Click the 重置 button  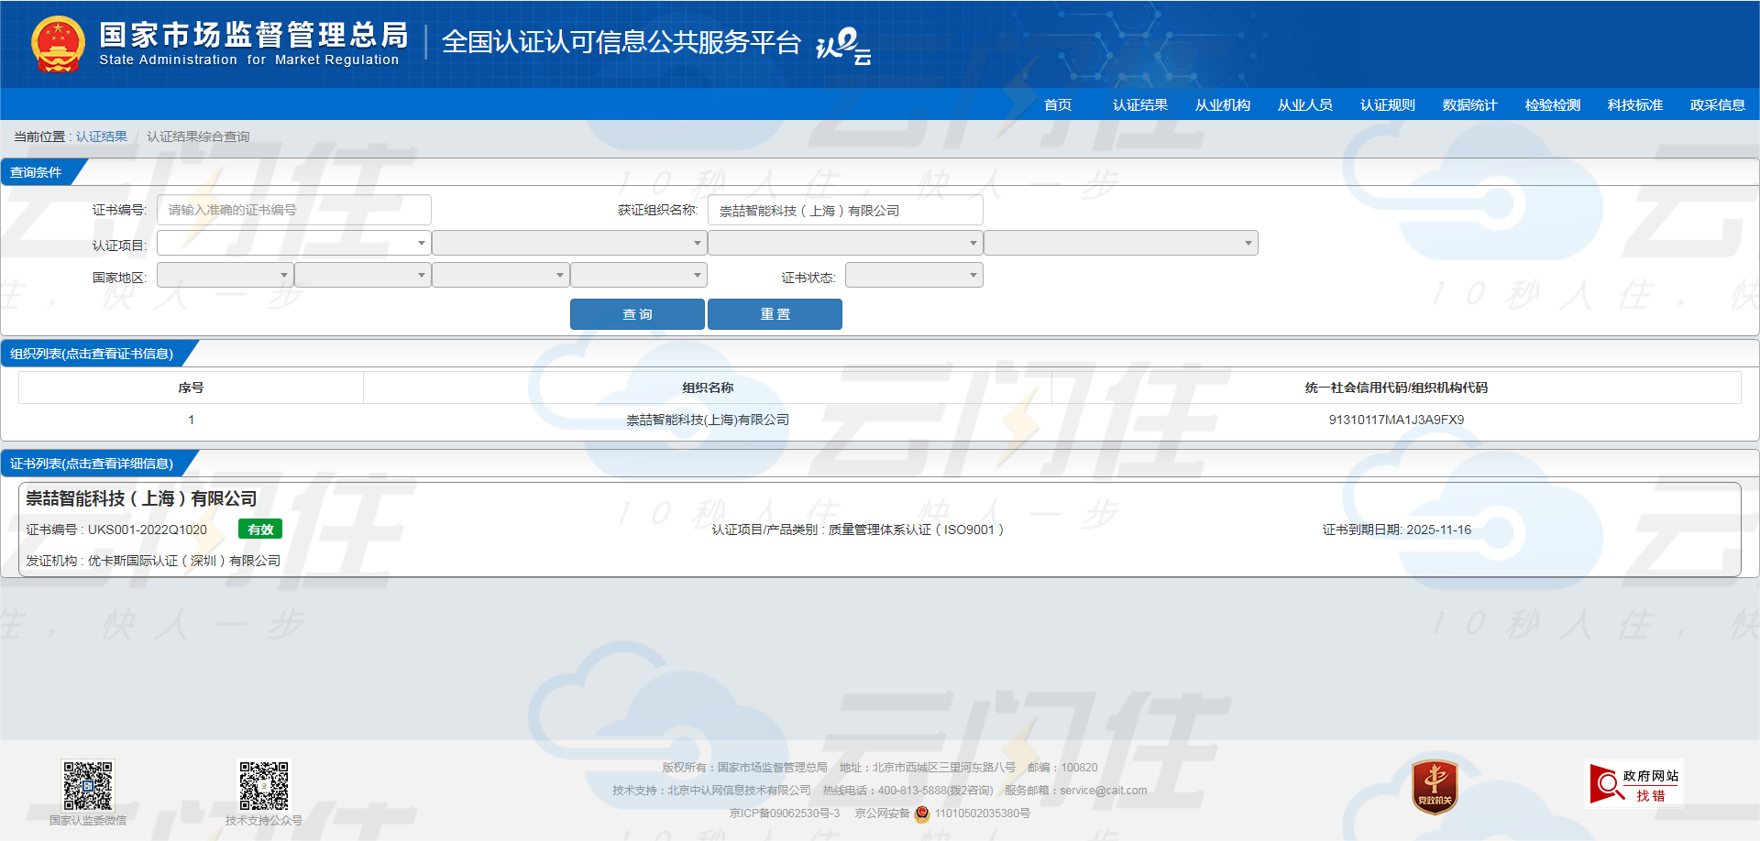pos(775,314)
